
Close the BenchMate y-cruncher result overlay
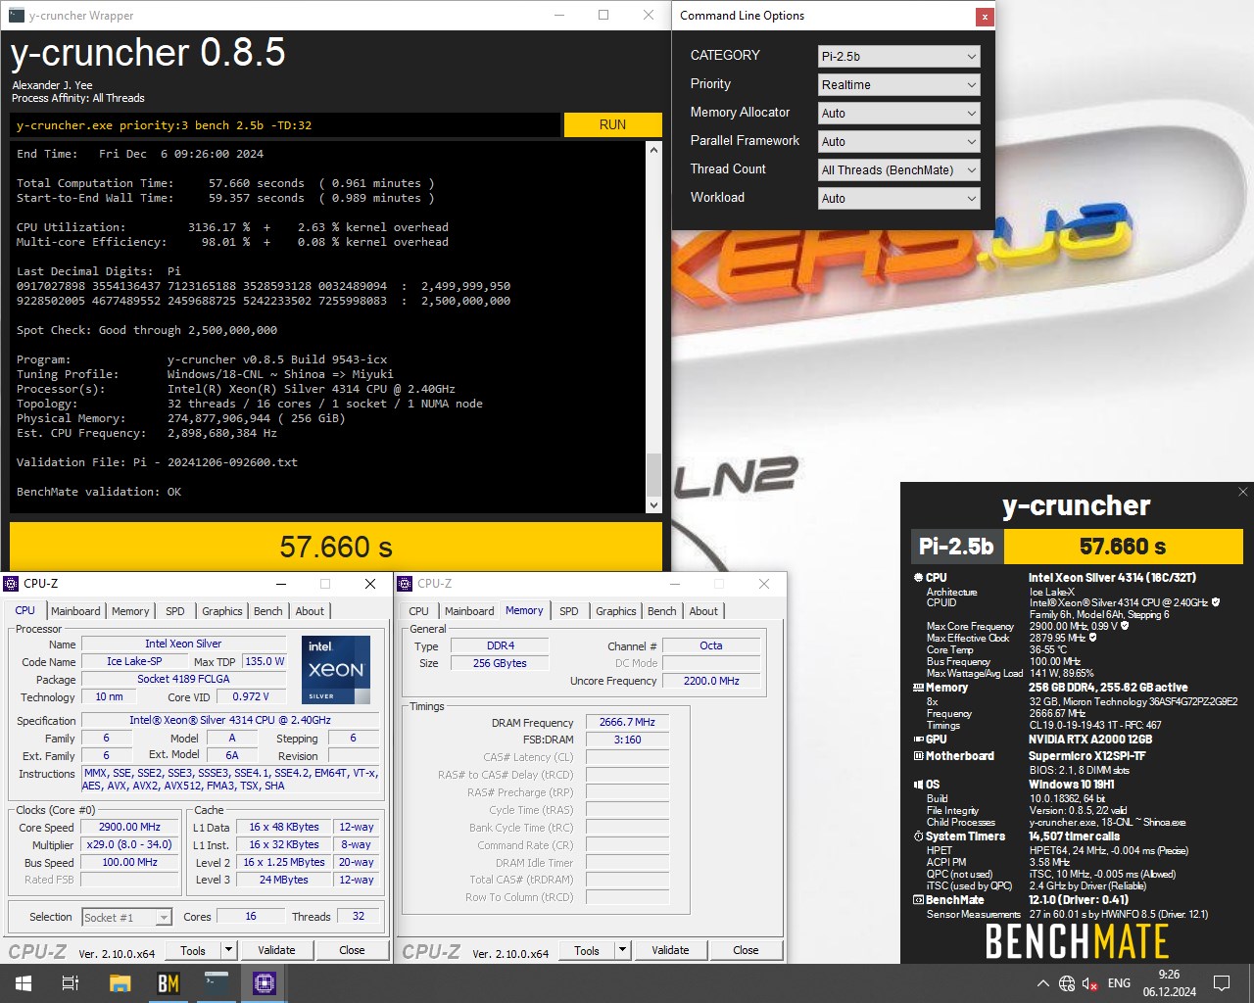1242,492
